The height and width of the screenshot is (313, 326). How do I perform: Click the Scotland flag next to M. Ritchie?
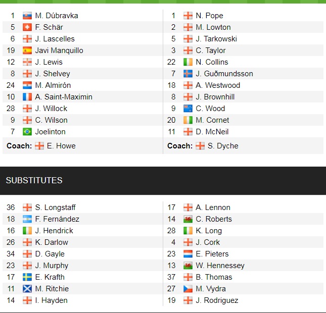pos(27,289)
